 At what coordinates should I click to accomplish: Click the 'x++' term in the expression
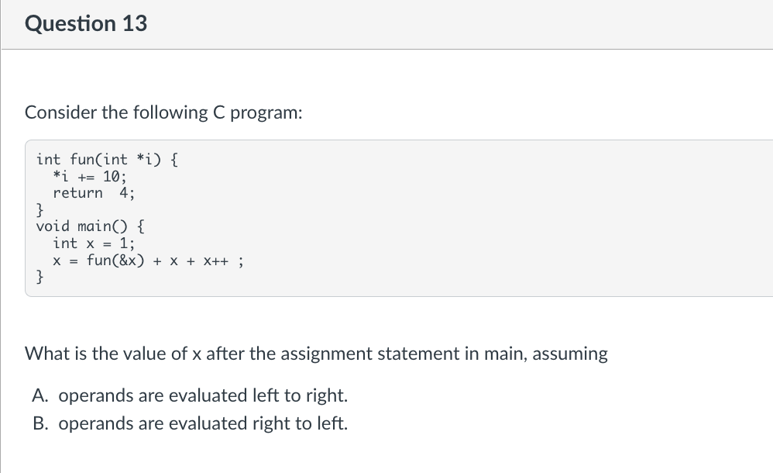point(216,261)
